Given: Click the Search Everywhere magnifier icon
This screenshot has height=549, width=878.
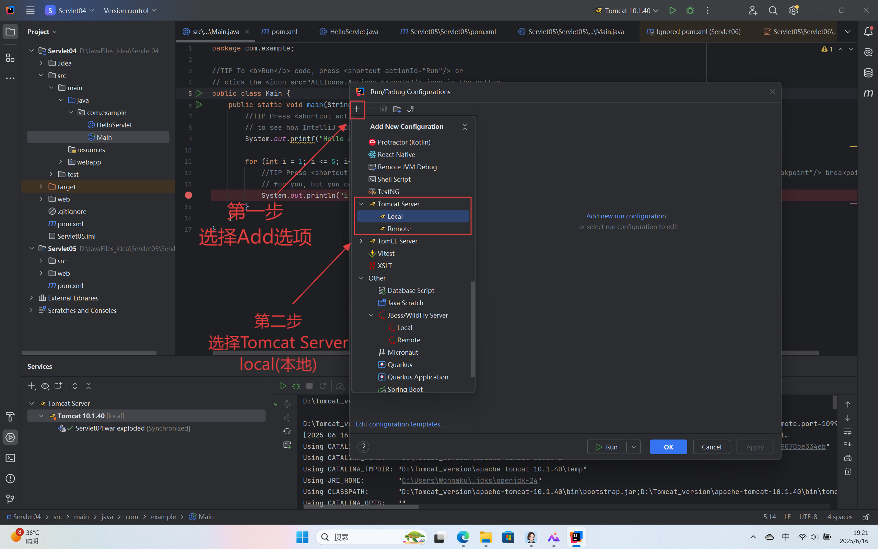Looking at the screenshot, I should tap(773, 11).
